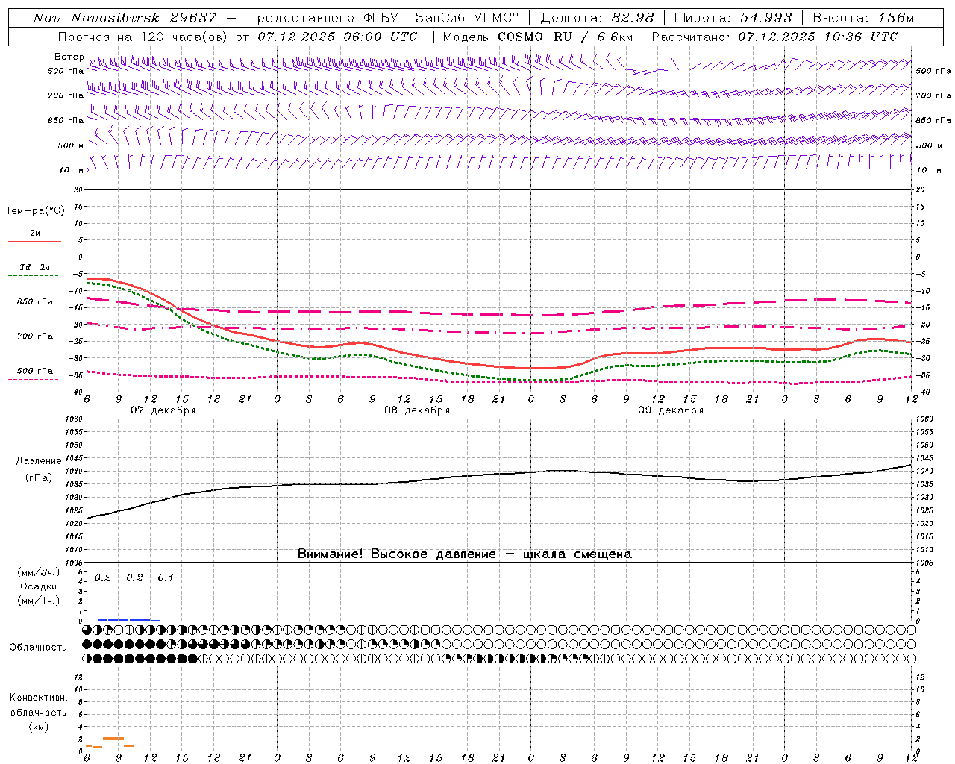The image size is (955, 764).
Task: Click the computed time Рассчитано: 07.12.2025 10:36 UTC
Action: click(x=774, y=37)
